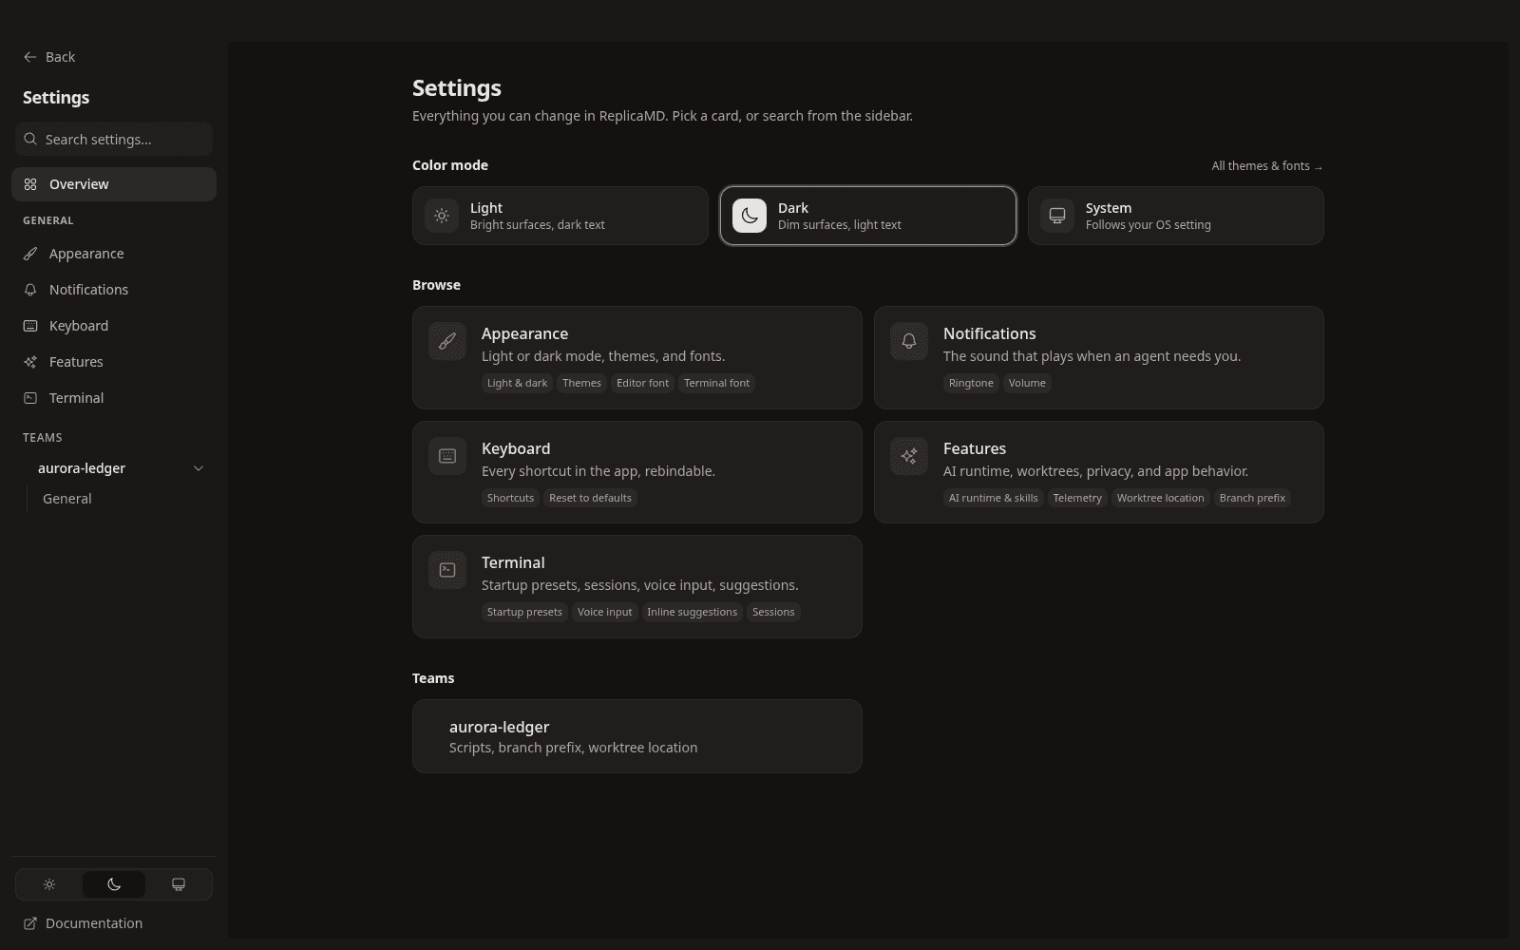Click the Worktree location tag
This screenshot has height=950, width=1520.
(1160, 498)
